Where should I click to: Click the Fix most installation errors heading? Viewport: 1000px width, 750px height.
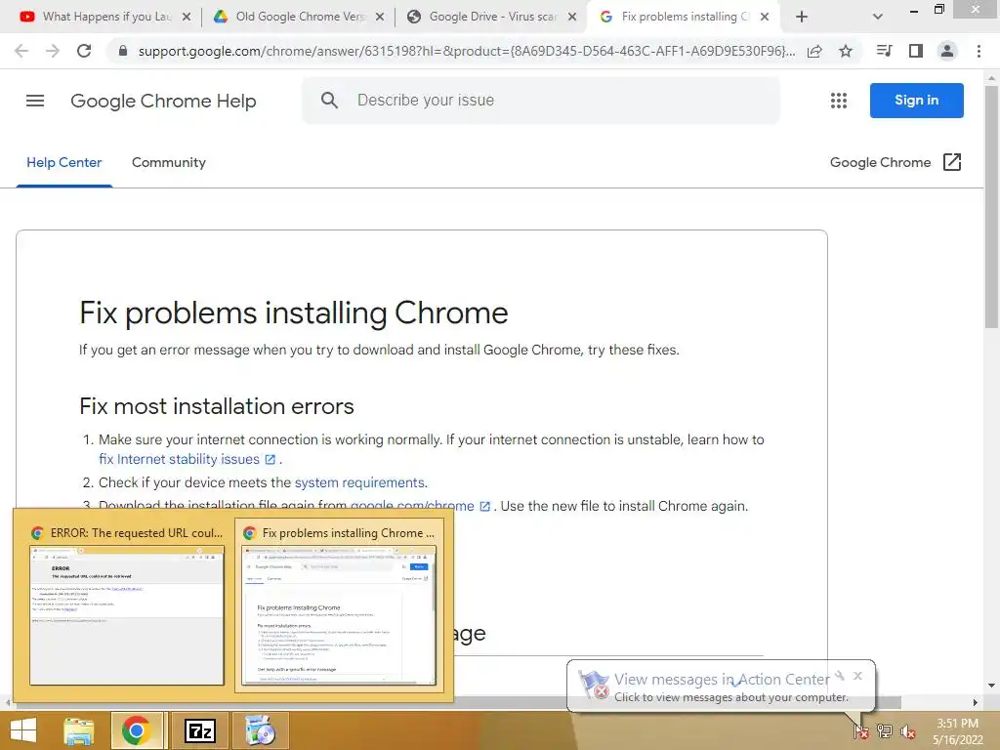217,406
